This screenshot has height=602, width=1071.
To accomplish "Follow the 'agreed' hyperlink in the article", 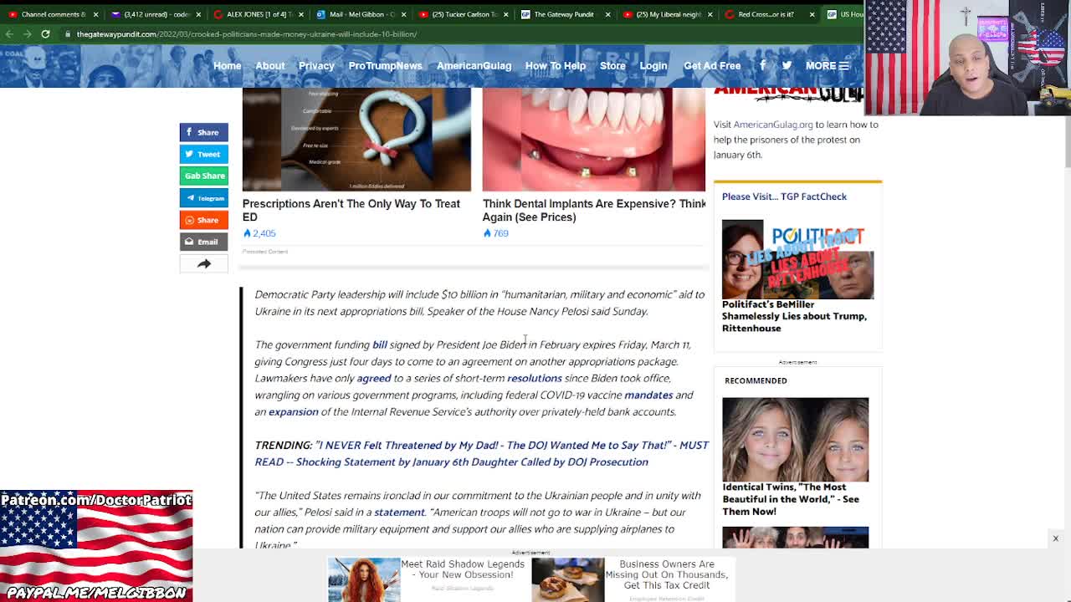I will pos(374,378).
